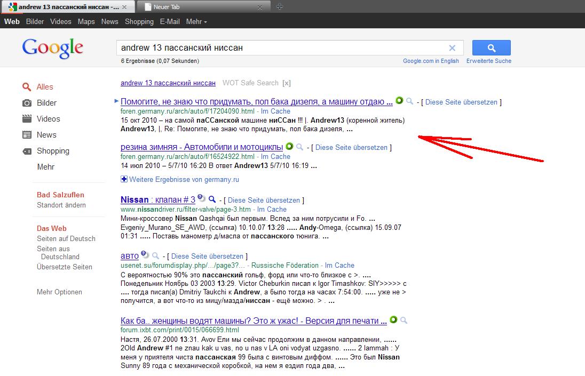Open 'Erweiterte Suche' advanced search link
This screenshot has width=585, height=376.
[489, 61]
